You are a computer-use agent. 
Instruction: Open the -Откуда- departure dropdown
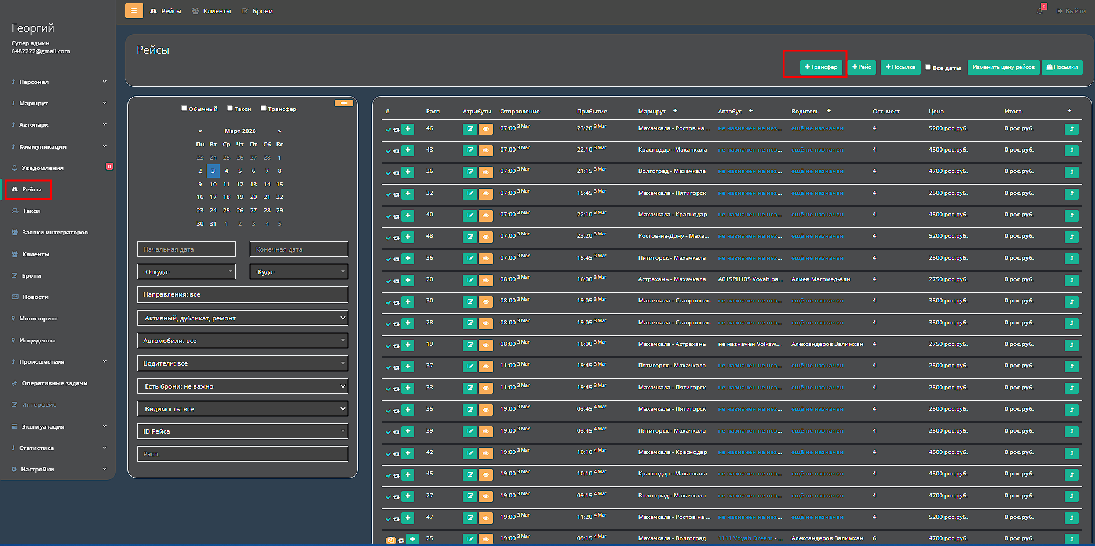(x=187, y=272)
